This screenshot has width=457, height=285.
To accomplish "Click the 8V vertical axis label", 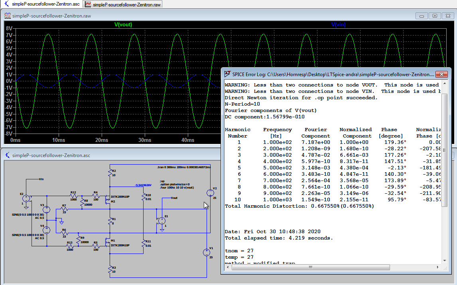I will pyautogui.click(x=9, y=29).
